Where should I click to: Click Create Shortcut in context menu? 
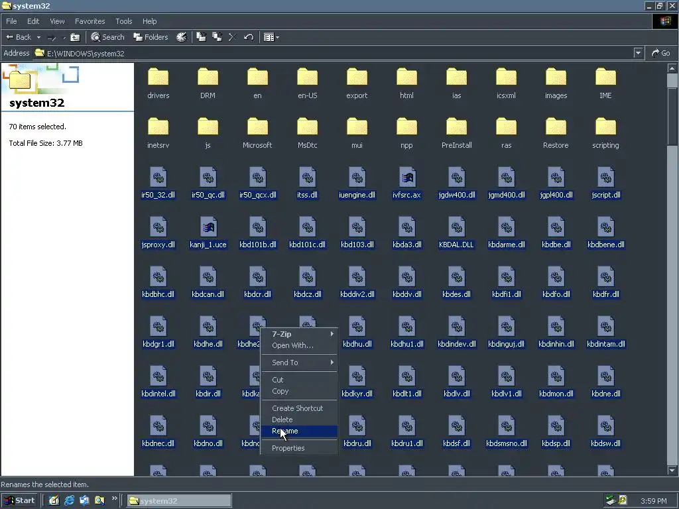(x=299, y=408)
